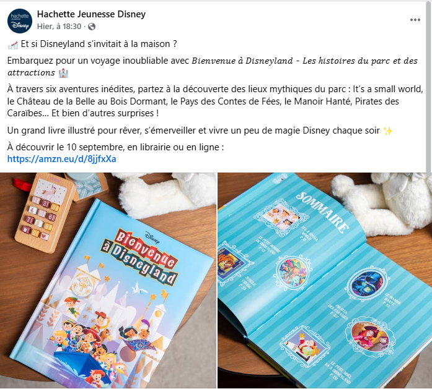Screen dimensions: 432x389
Task: Open the 'Hier, à 18:30' timestamp link
Action: pos(60,27)
